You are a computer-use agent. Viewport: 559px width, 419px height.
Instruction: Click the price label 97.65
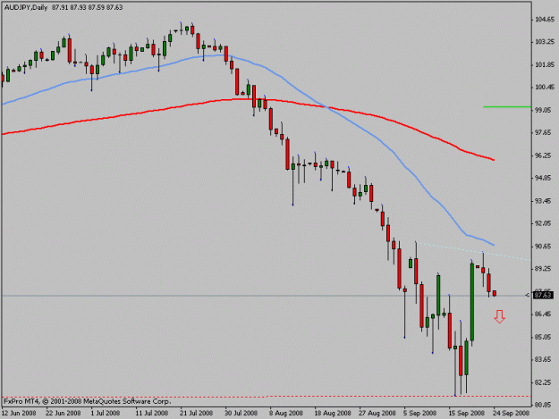(545, 133)
